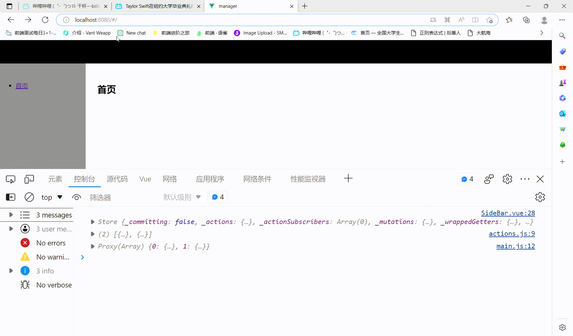This screenshot has height=336, width=573.
Task: Switch to the Vue DevTools tab
Action: click(x=145, y=179)
